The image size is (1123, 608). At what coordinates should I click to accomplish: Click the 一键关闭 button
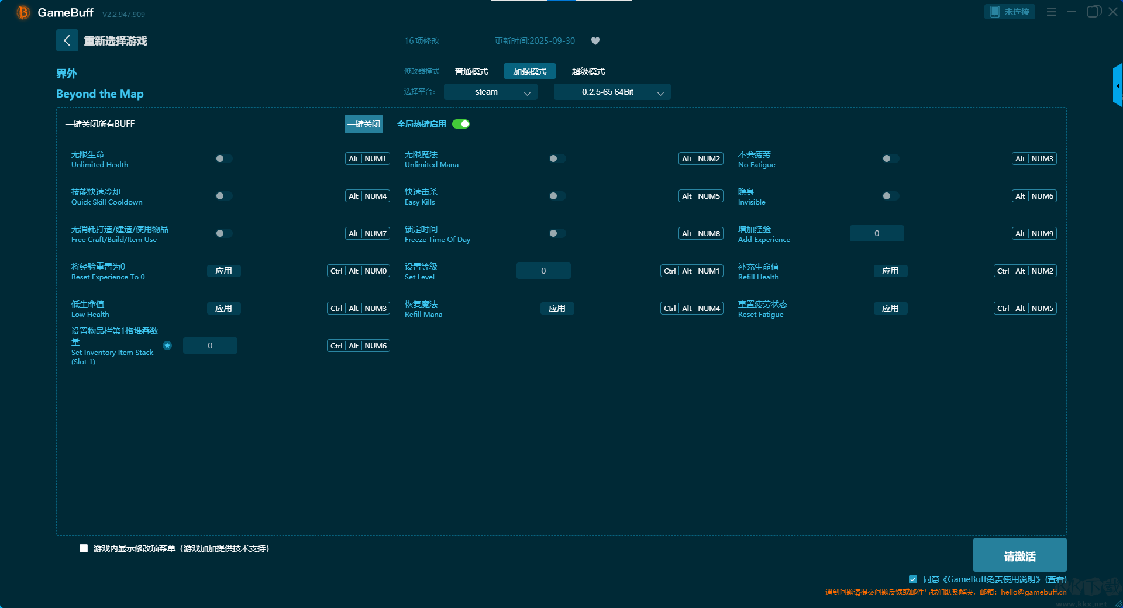point(363,124)
